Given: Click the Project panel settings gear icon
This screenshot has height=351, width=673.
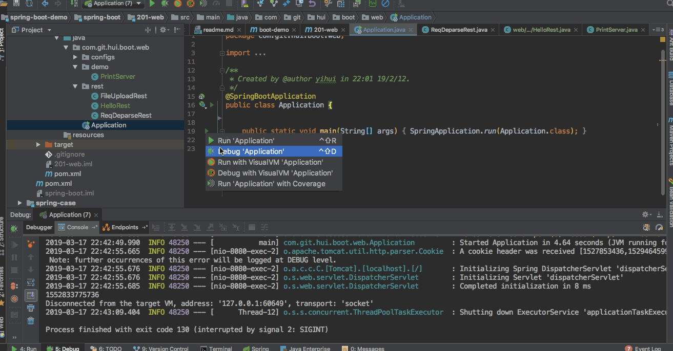Looking at the screenshot, I should [x=163, y=30].
